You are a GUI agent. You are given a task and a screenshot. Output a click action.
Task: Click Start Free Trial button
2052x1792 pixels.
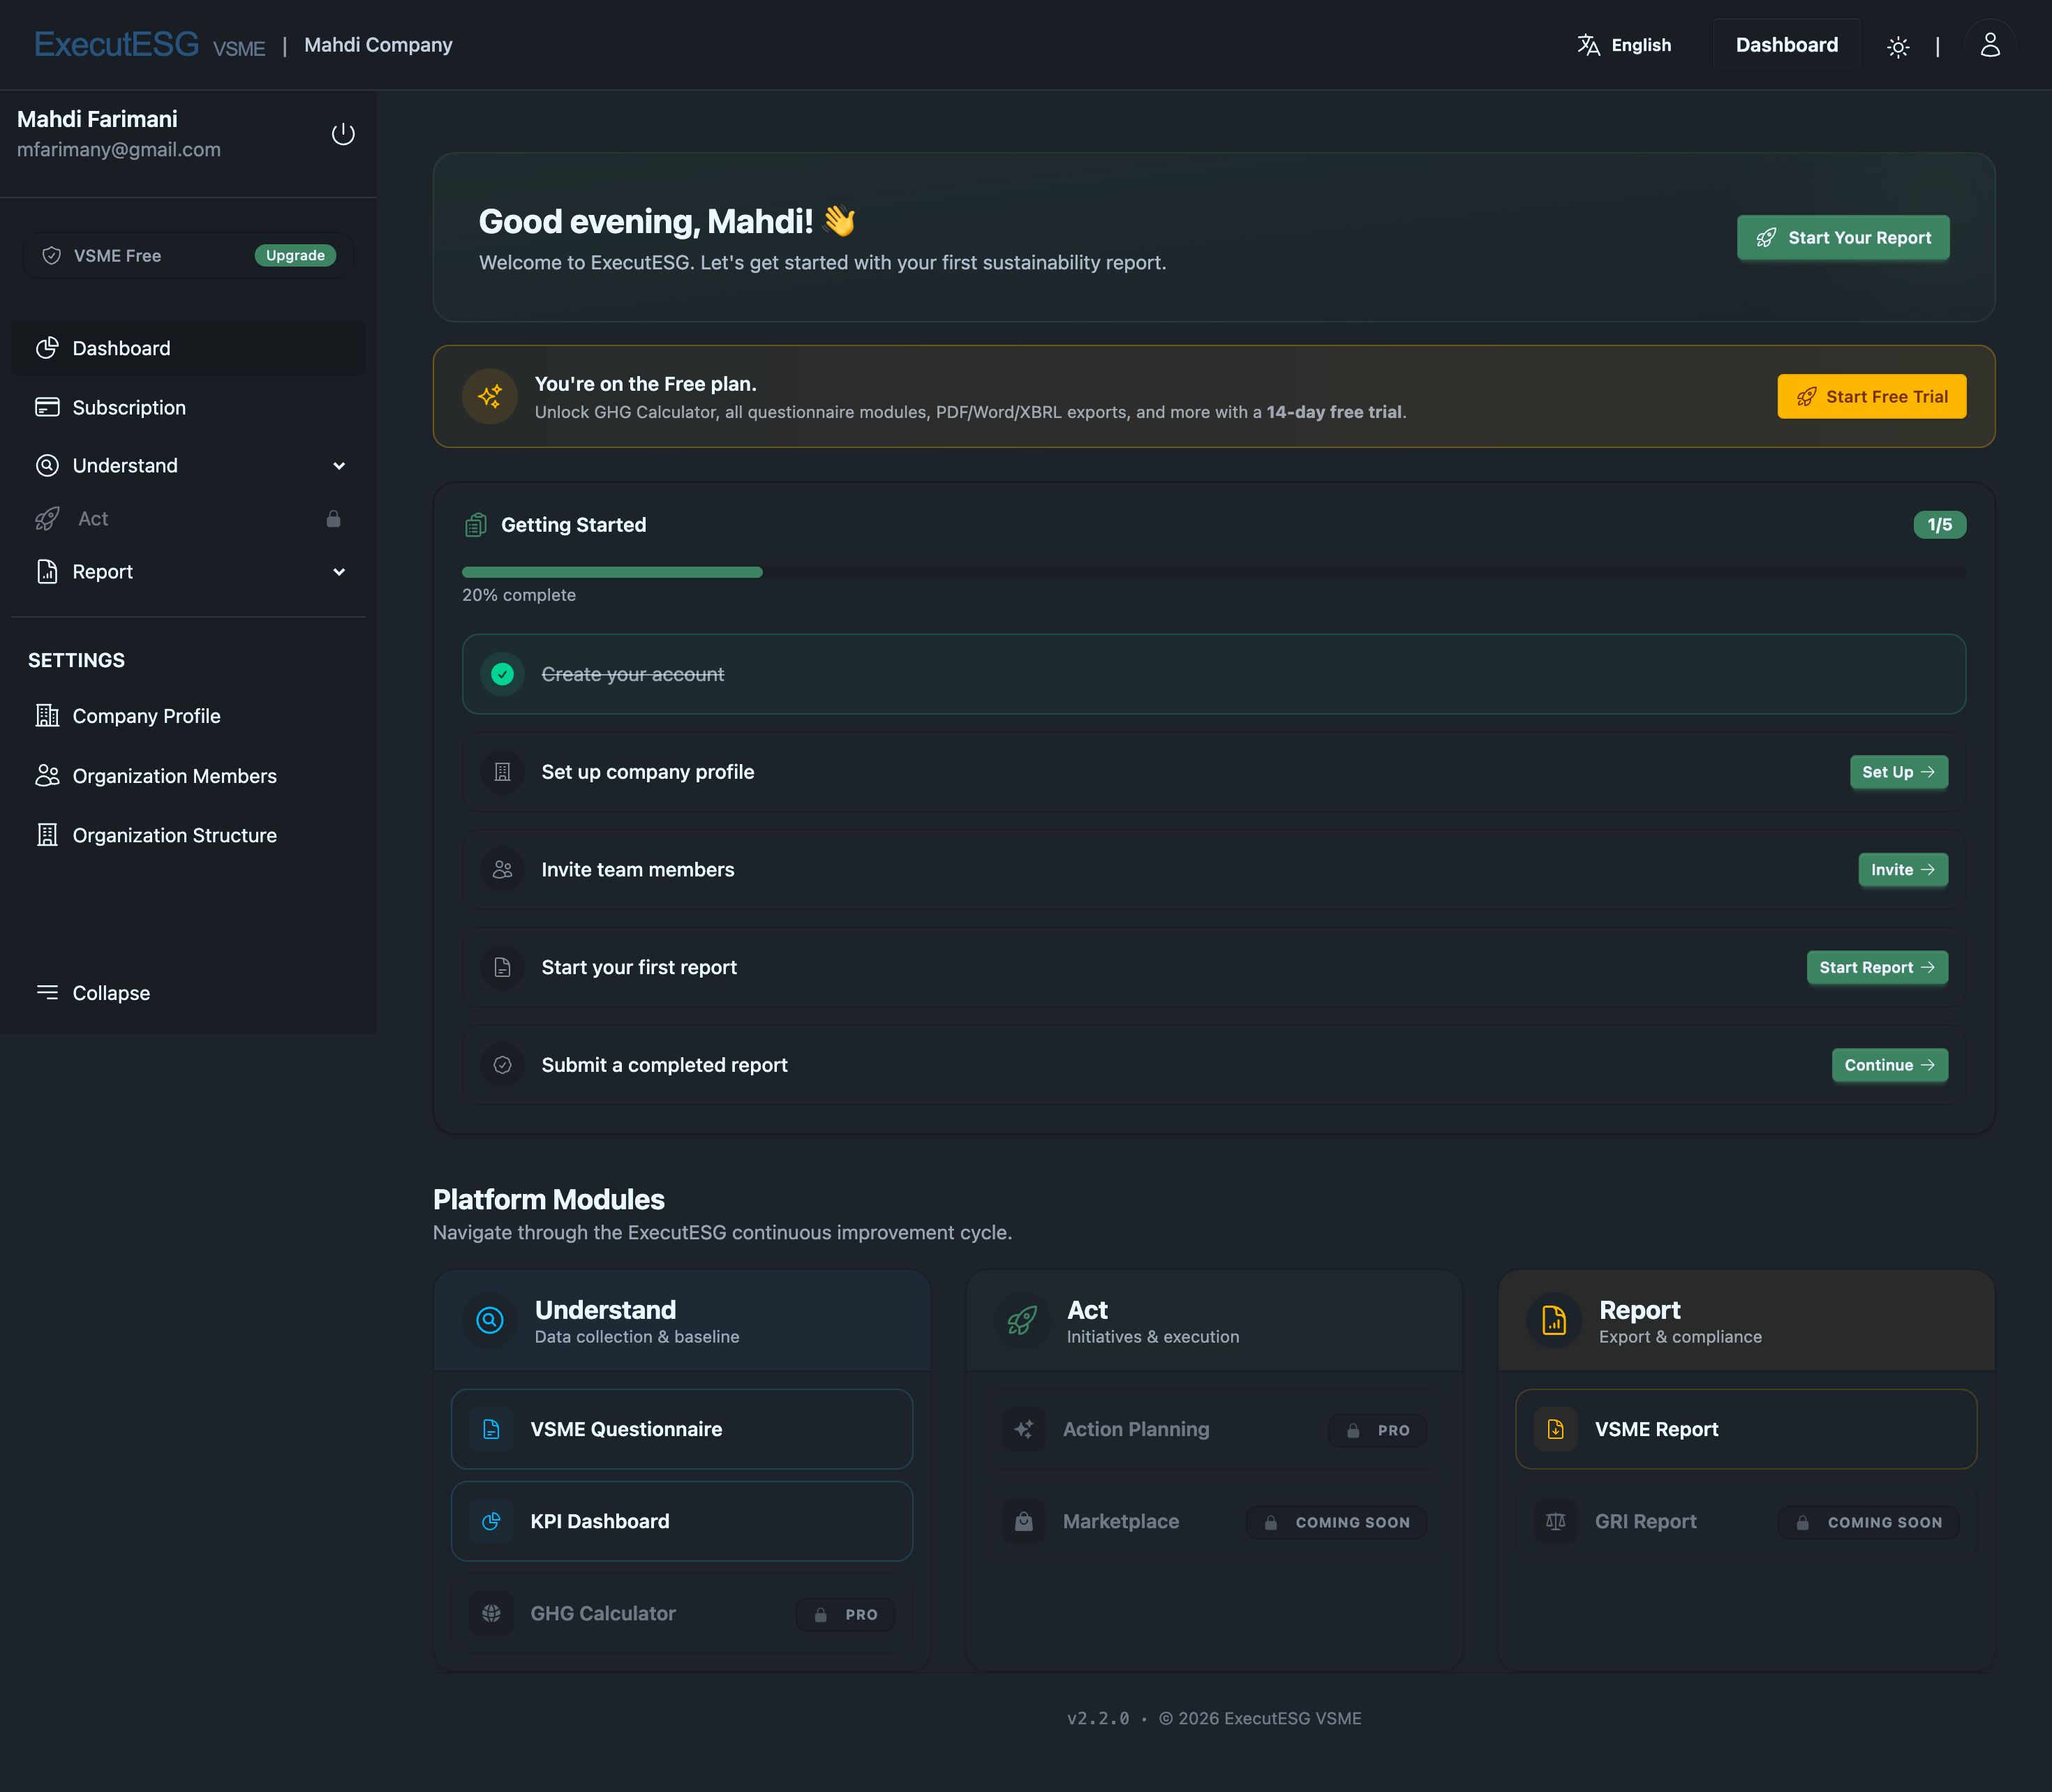(1871, 396)
